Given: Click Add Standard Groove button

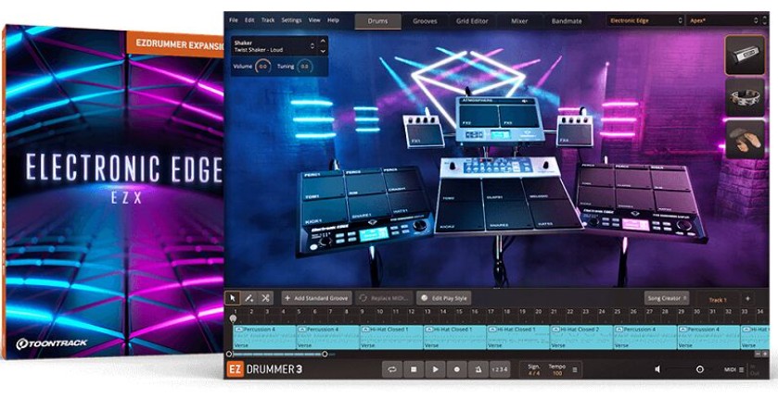Looking at the screenshot, I should click(316, 298).
